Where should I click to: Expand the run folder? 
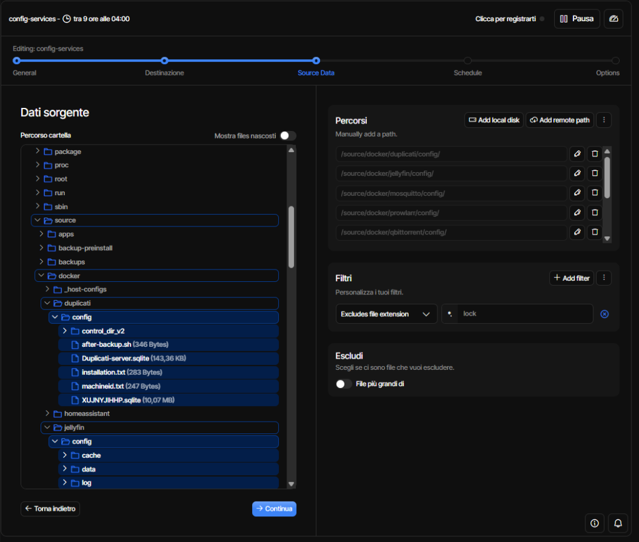coord(37,193)
